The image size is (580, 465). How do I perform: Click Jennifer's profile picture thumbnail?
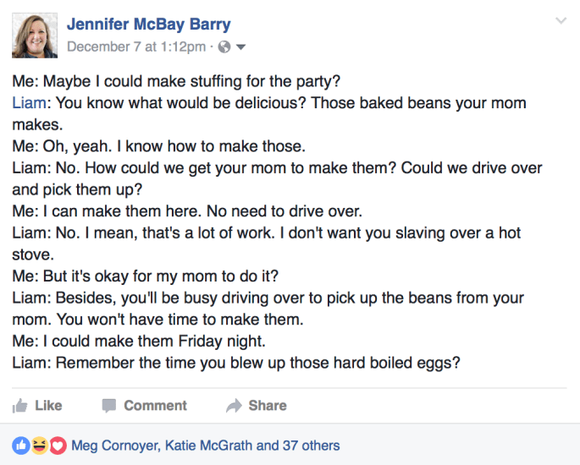point(35,36)
